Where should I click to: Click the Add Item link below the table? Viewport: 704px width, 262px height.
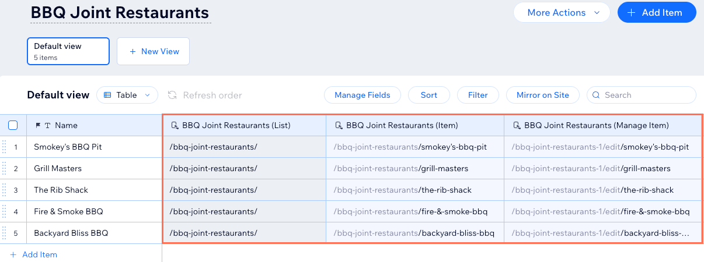[34, 254]
